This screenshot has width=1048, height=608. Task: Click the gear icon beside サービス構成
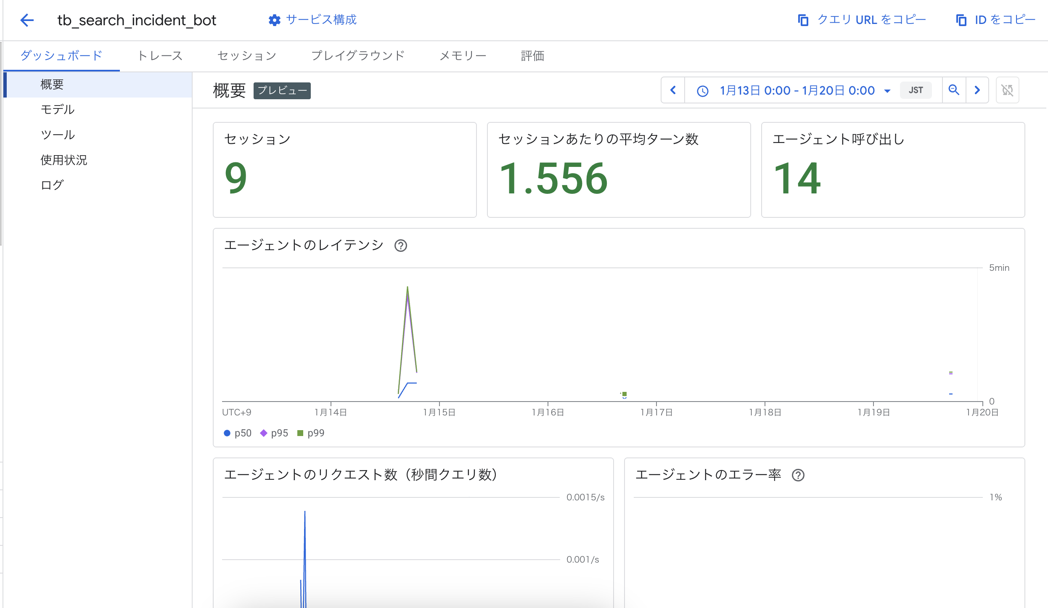275,20
